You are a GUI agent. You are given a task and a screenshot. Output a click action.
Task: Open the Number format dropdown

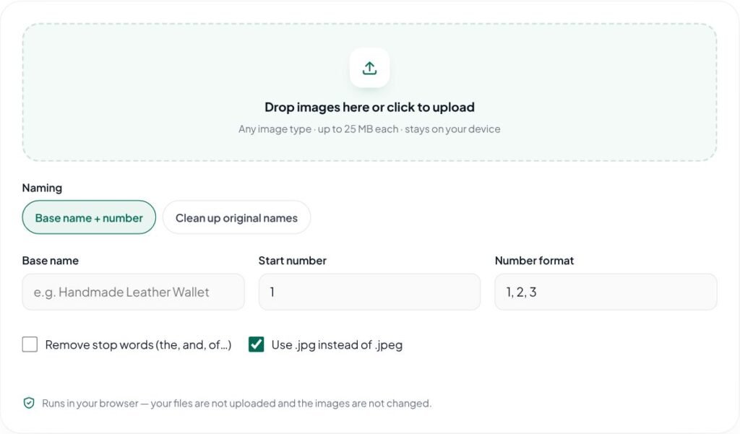(606, 292)
